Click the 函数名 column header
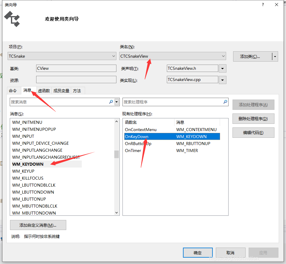286x264 pixels. tap(149, 122)
